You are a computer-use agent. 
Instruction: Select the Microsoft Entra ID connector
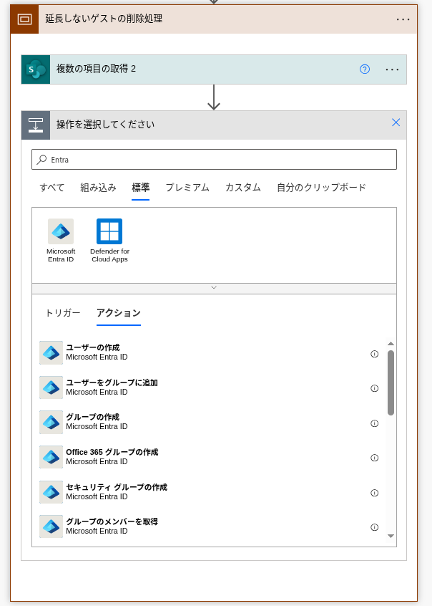click(61, 241)
